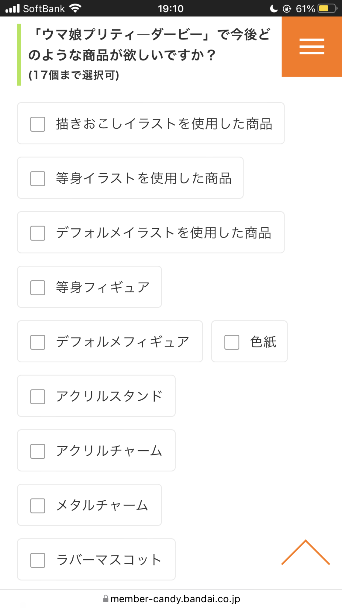Select the アクリルチャーム checkbox
The image size is (342, 608).
click(x=38, y=451)
